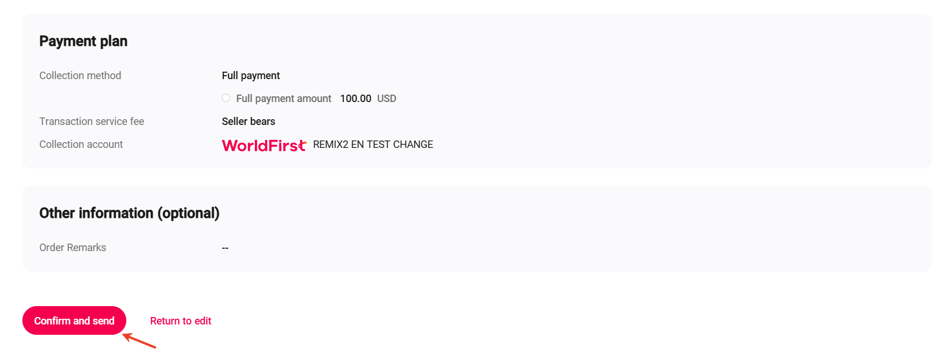Select the Payment plan heading

pos(83,41)
